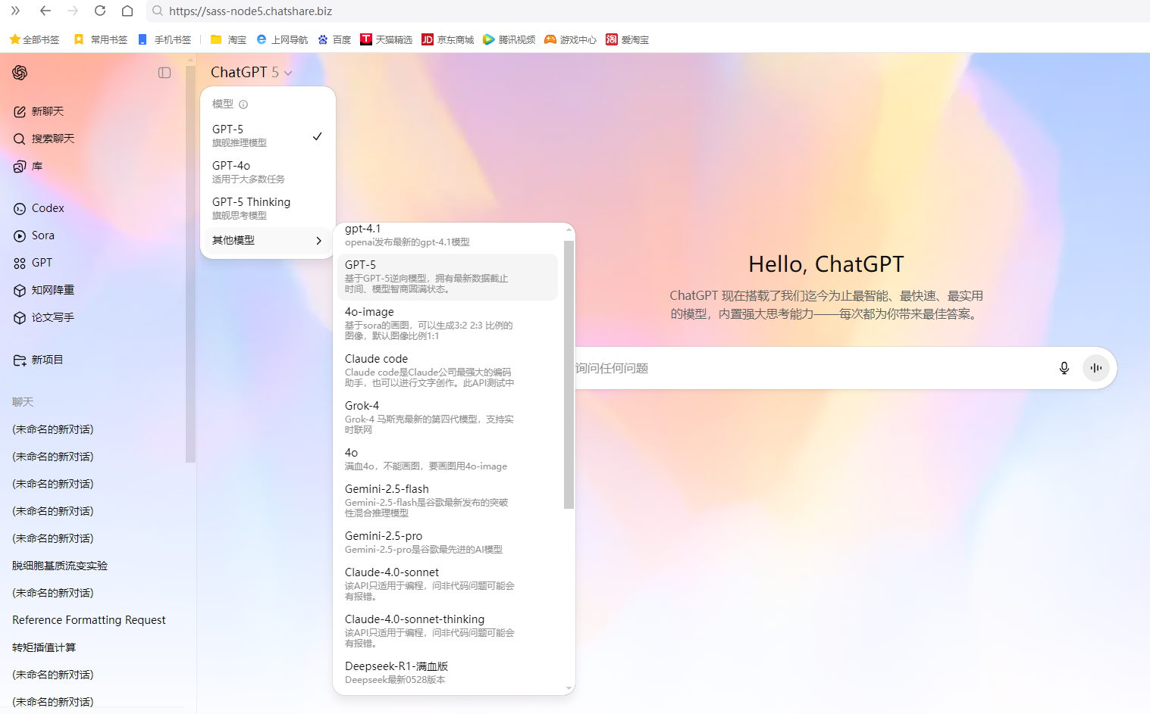This screenshot has width=1150, height=714.
Task: Start a new chat with the 新聊天 icon
Action: tap(20, 111)
